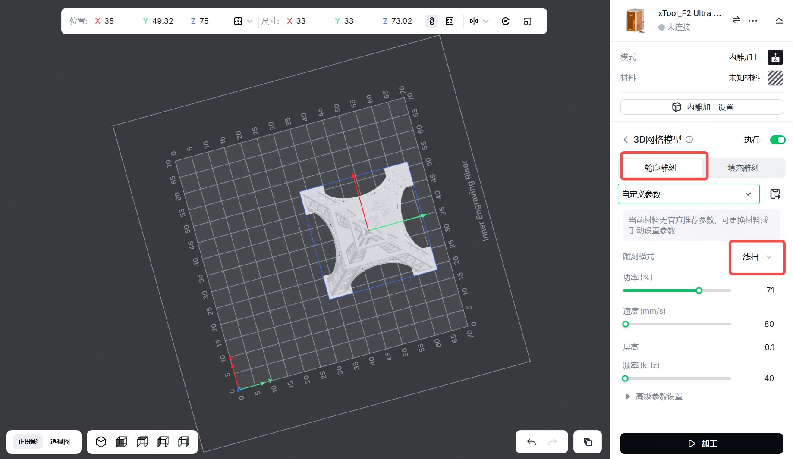793x459 pixels.
Task: Select the 填充雕刻 tab
Action: pyautogui.click(x=743, y=168)
